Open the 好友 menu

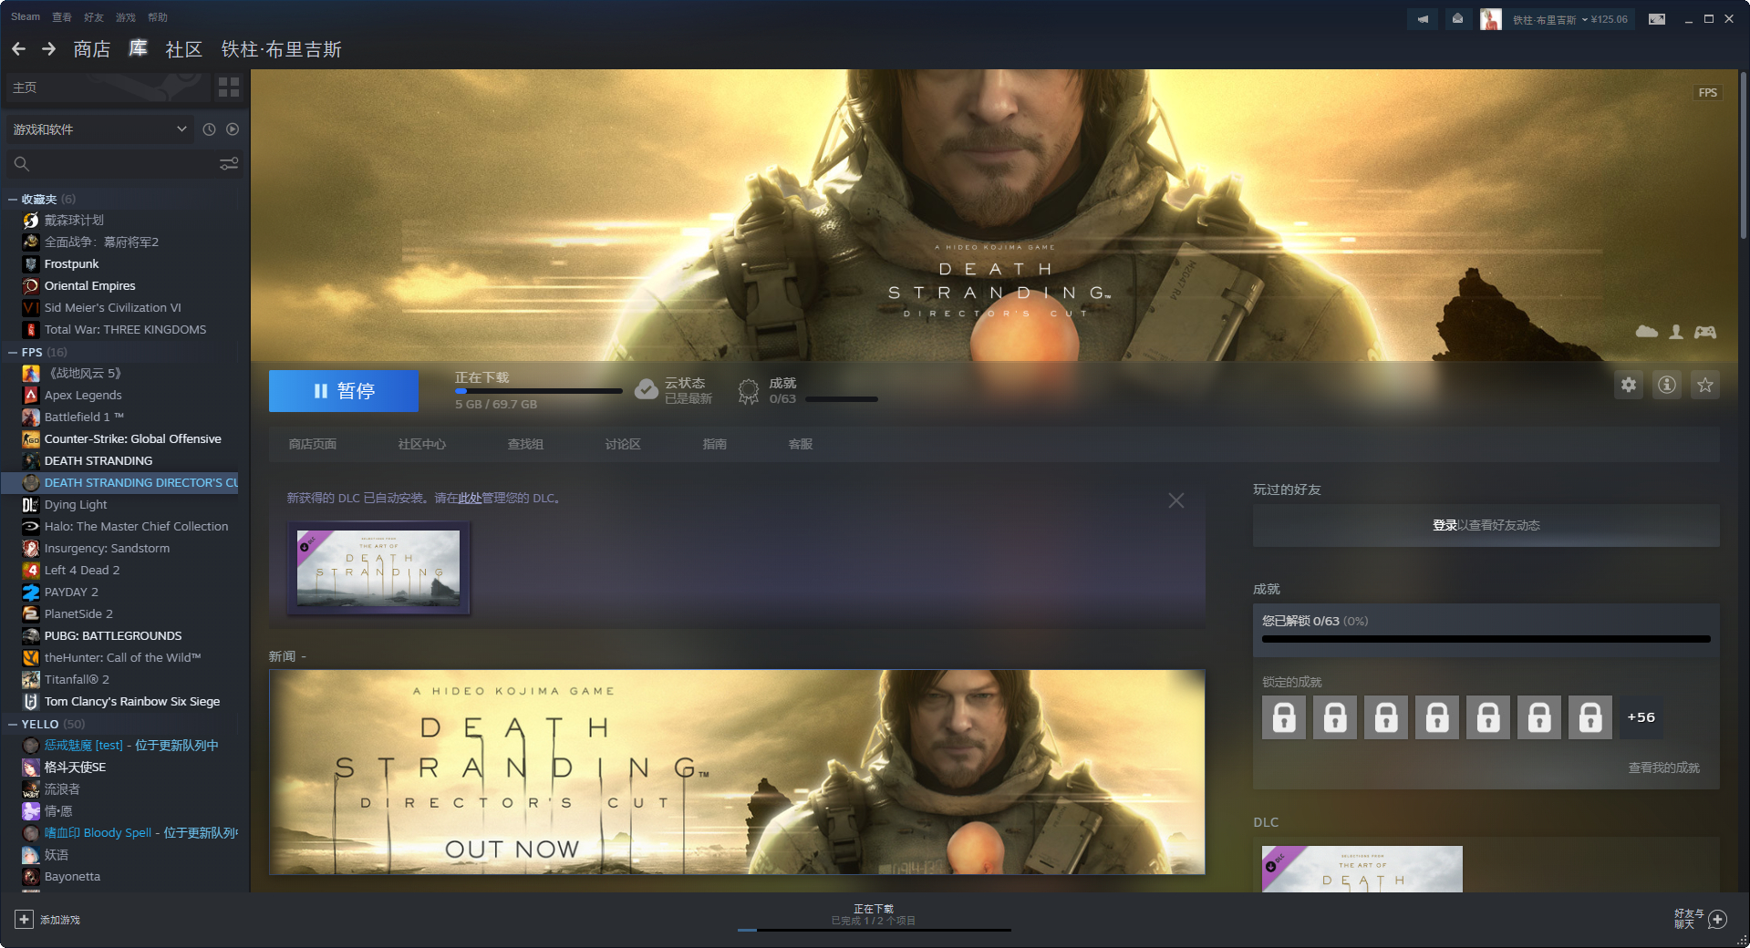point(94,17)
